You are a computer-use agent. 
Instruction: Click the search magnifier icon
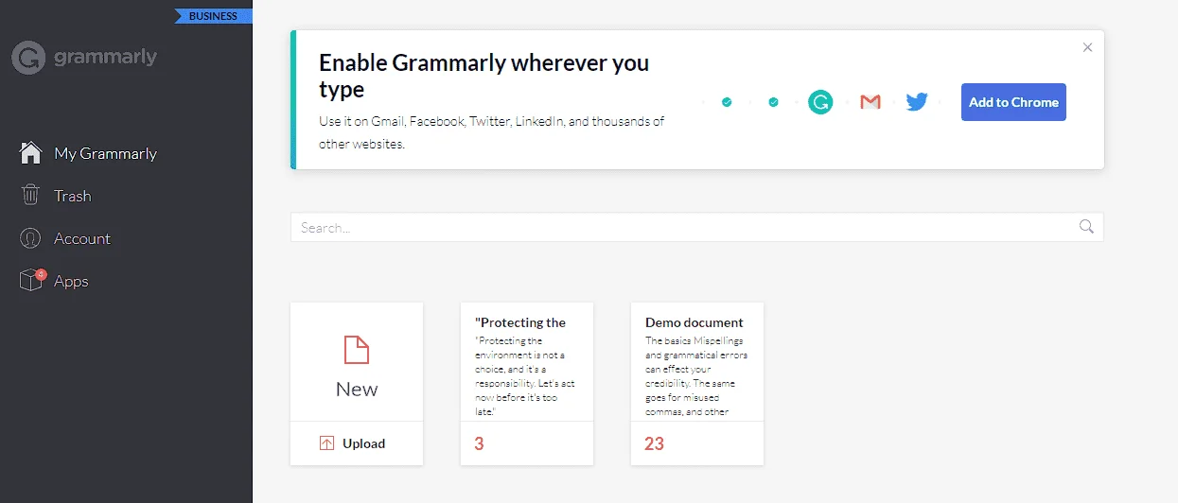coord(1086,227)
